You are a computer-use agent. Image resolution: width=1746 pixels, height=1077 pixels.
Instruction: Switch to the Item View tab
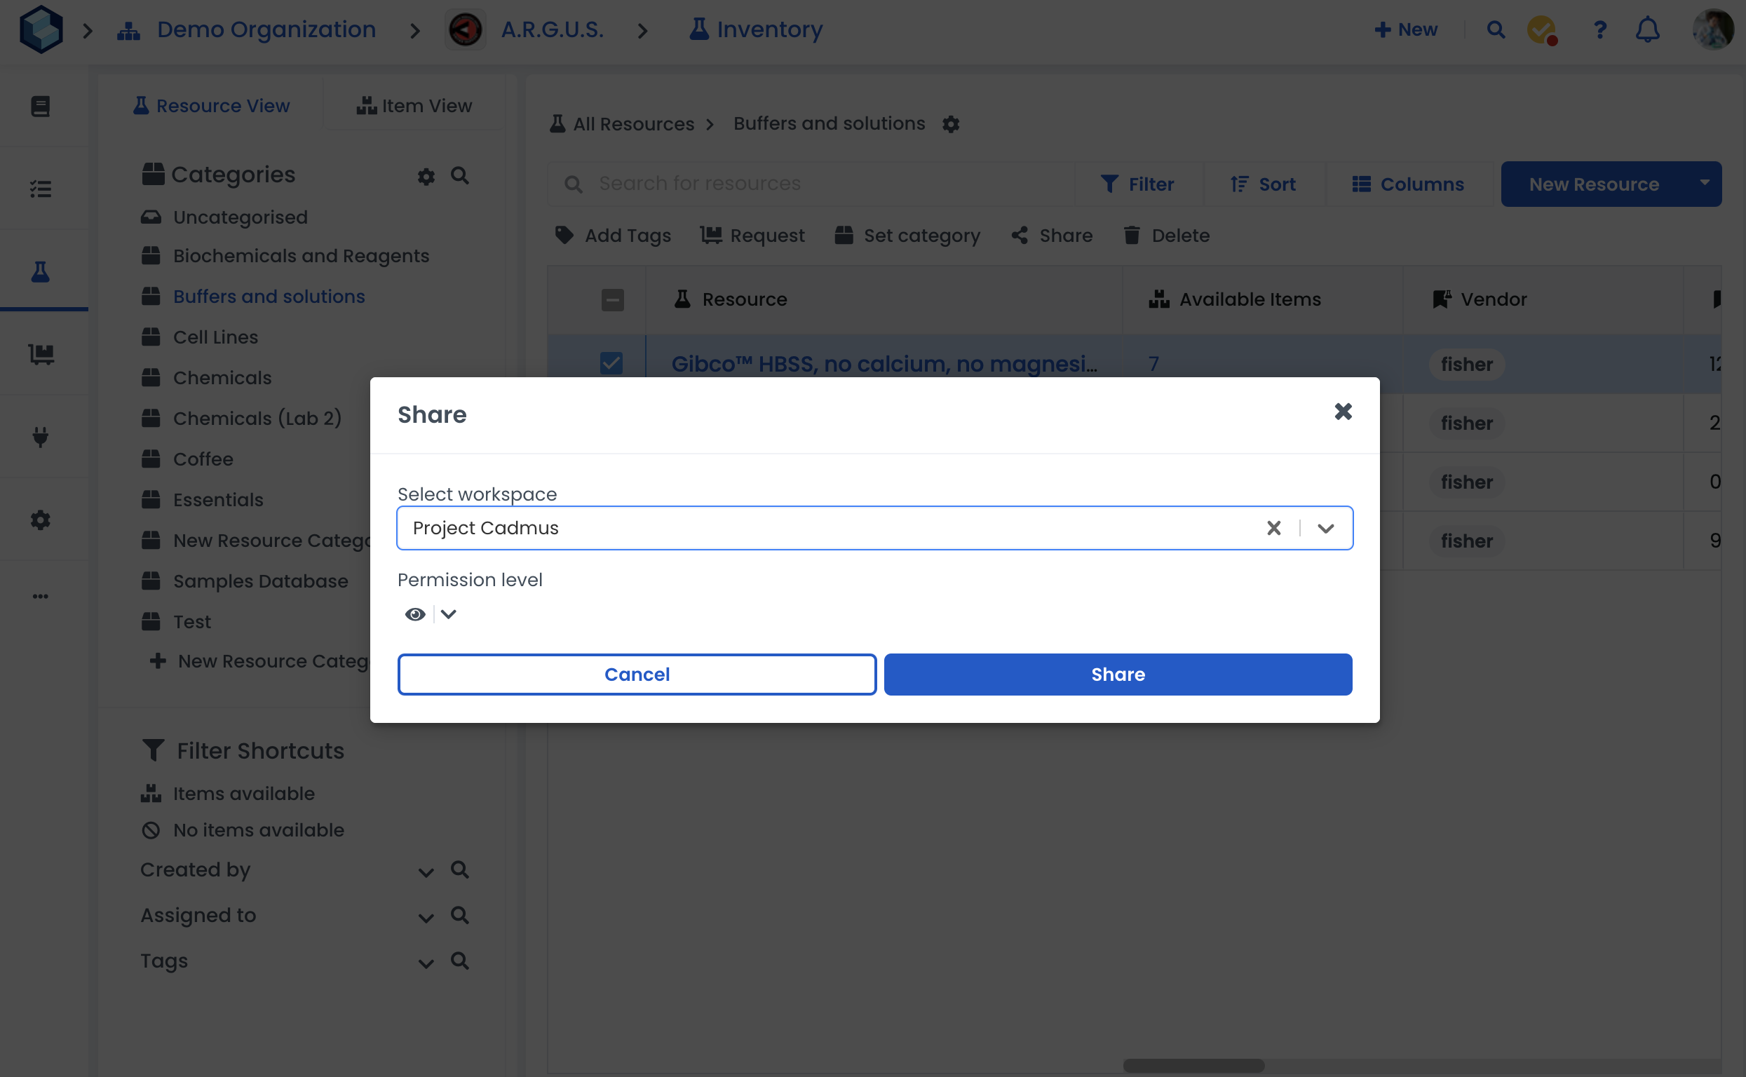click(x=414, y=105)
